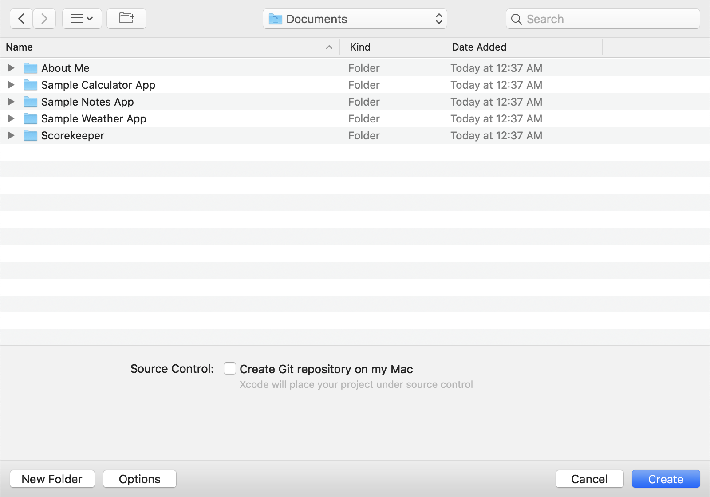Viewport: 710px width, 497px height.
Task: Expand the Scorekeeper folder
Action: (11, 135)
